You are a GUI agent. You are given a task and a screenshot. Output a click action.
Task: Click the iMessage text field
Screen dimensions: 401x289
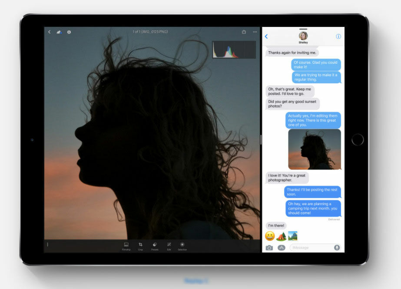[x=315, y=248]
